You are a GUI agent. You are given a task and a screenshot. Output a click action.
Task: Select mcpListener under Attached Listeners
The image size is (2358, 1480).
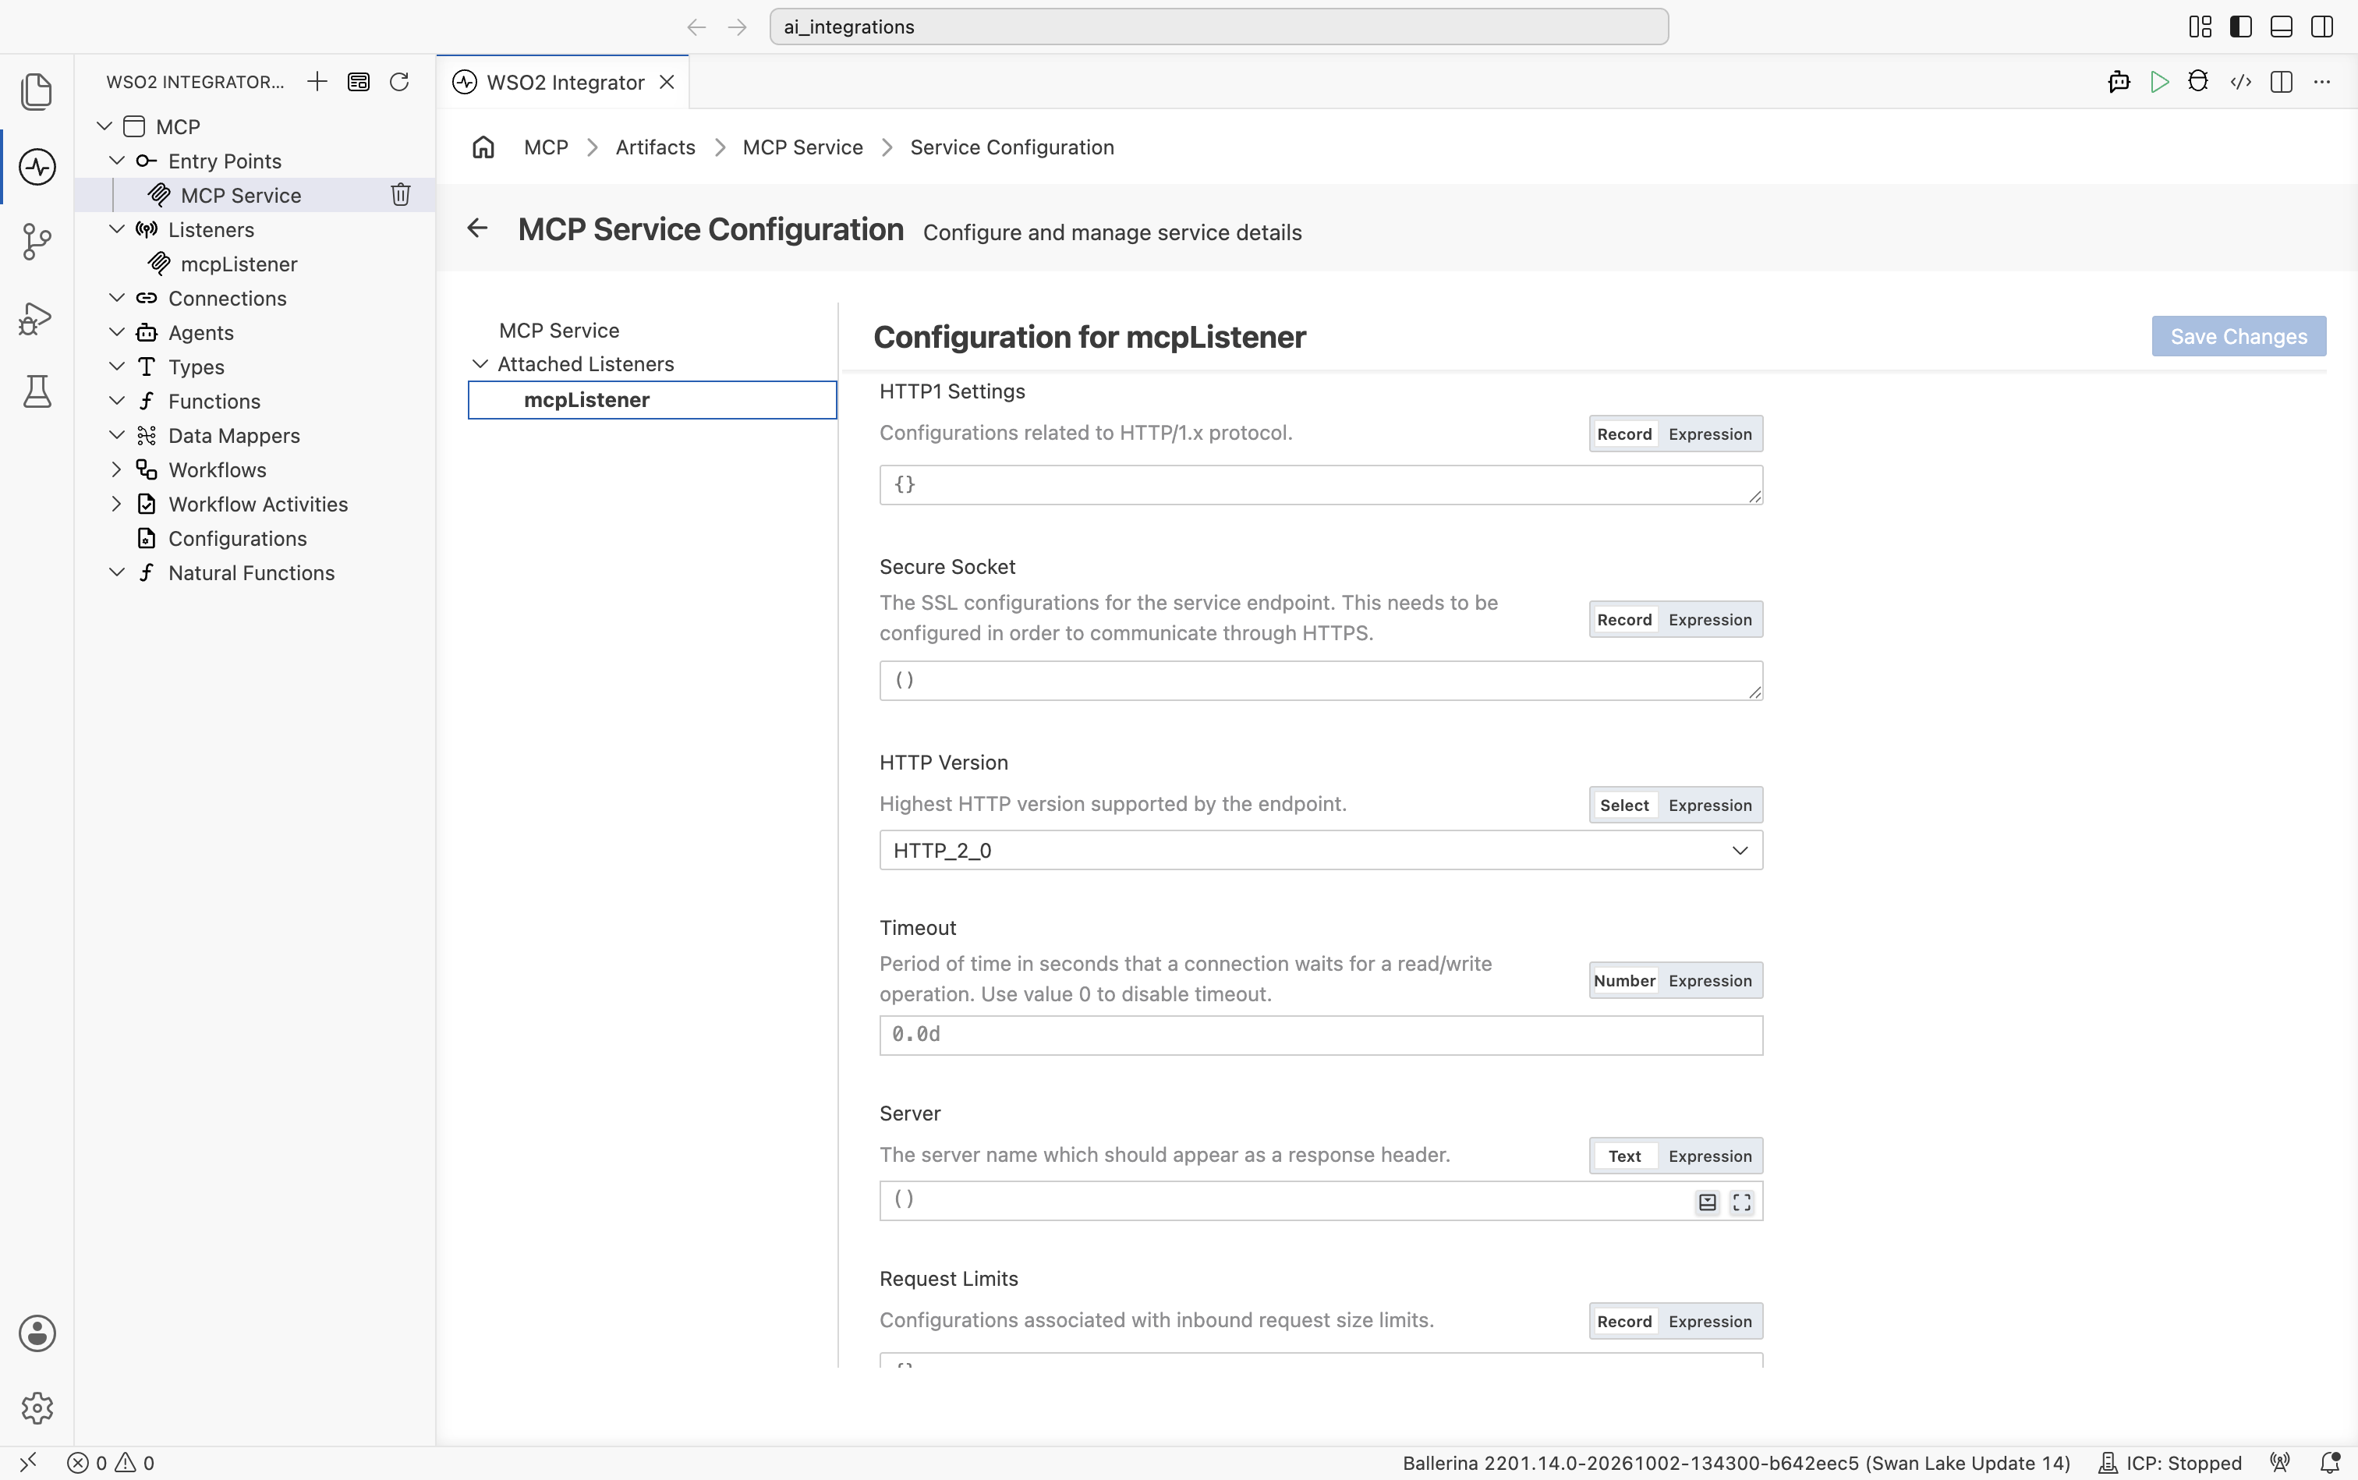652,400
